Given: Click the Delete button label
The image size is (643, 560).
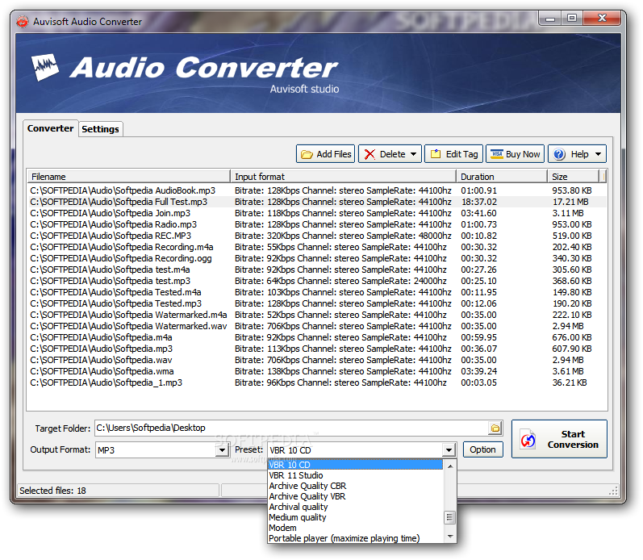Looking at the screenshot, I should coord(392,154).
